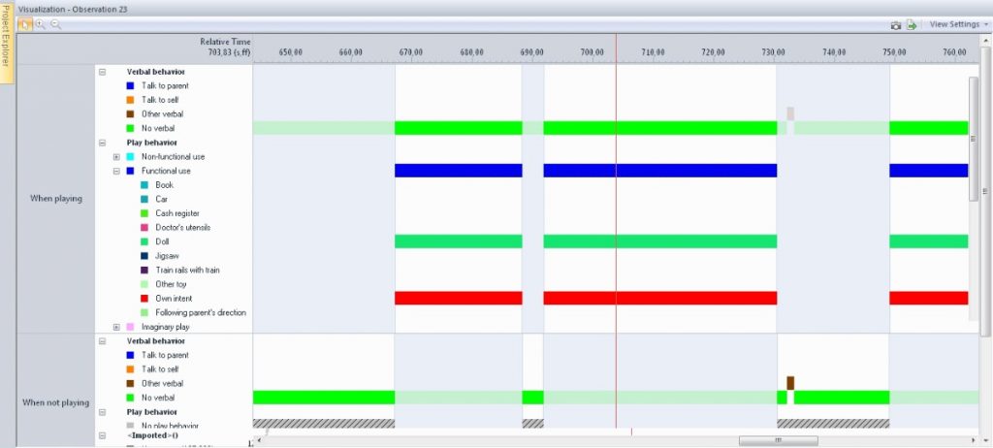
Task: Collapse the Functional use group
Action: click(116, 171)
